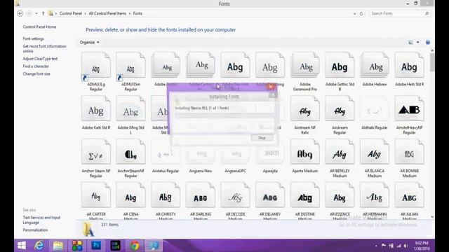Select the AnchorSteamNF Regular font
The height and width of the screenshot is (252, 449).
click(x=131, y=152)
